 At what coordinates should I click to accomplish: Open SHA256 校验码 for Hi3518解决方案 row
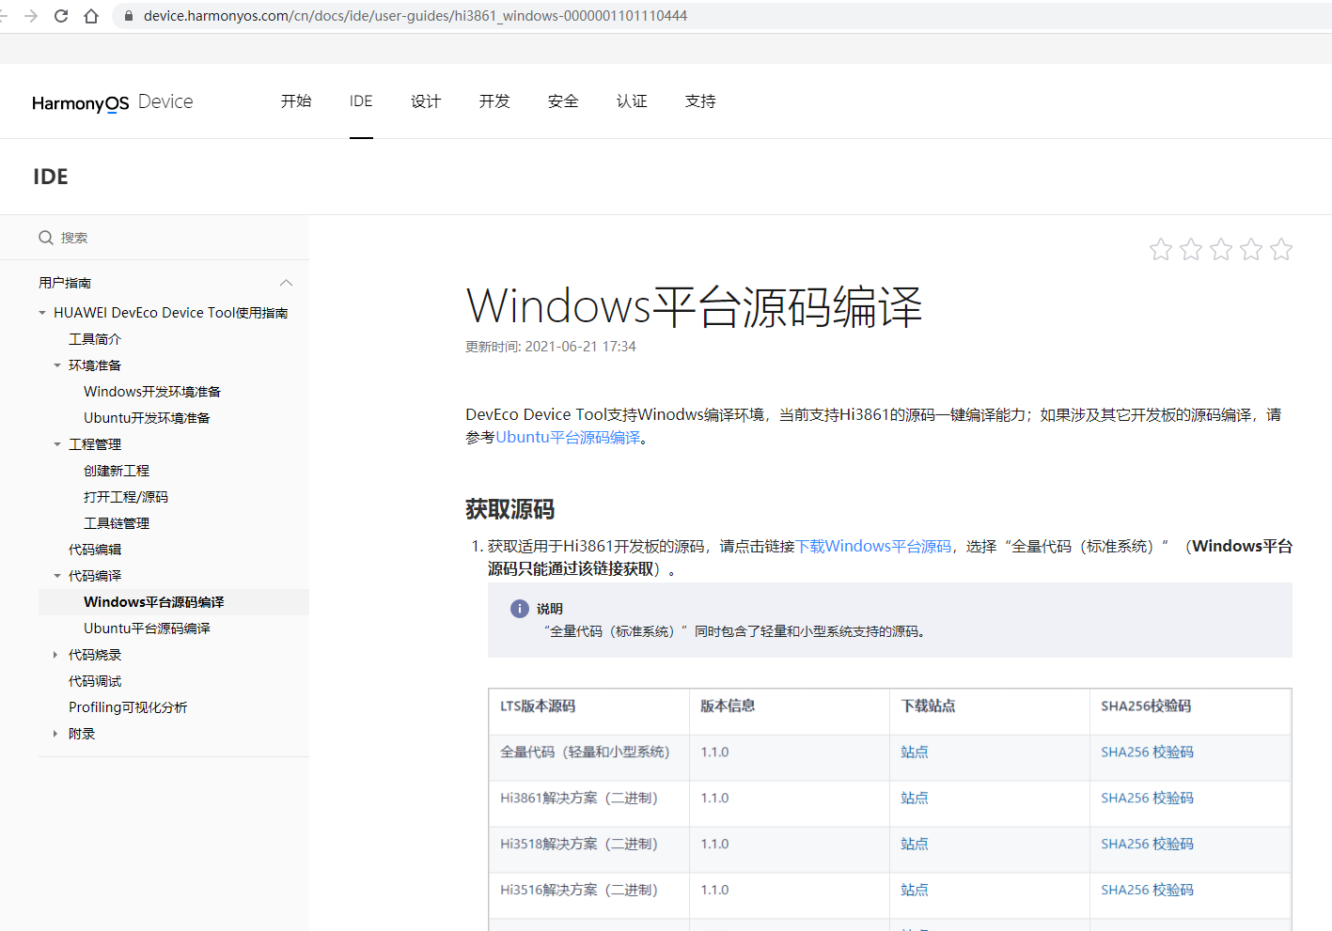(x=1147, y=845)
